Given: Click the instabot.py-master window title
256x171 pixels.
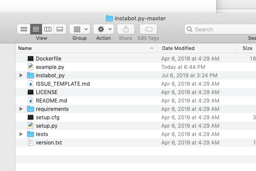Looking at the screenshot, I should coord(140,19).
